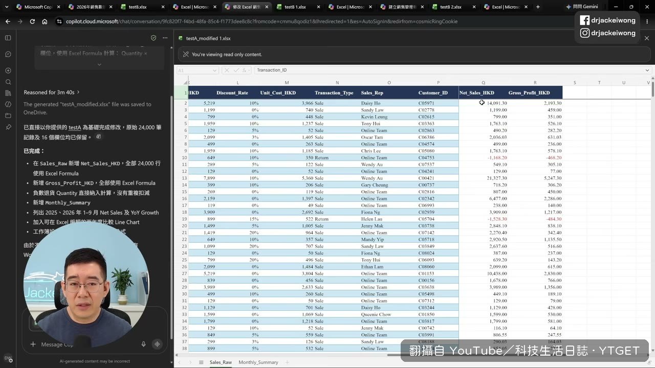This screenshot has width=655, height=368.
Task: Open the all-sheets list icon
Action: point(201,362)
